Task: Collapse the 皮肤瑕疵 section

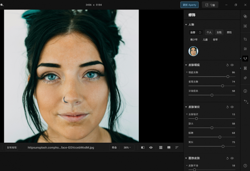Action: [186, 65]
